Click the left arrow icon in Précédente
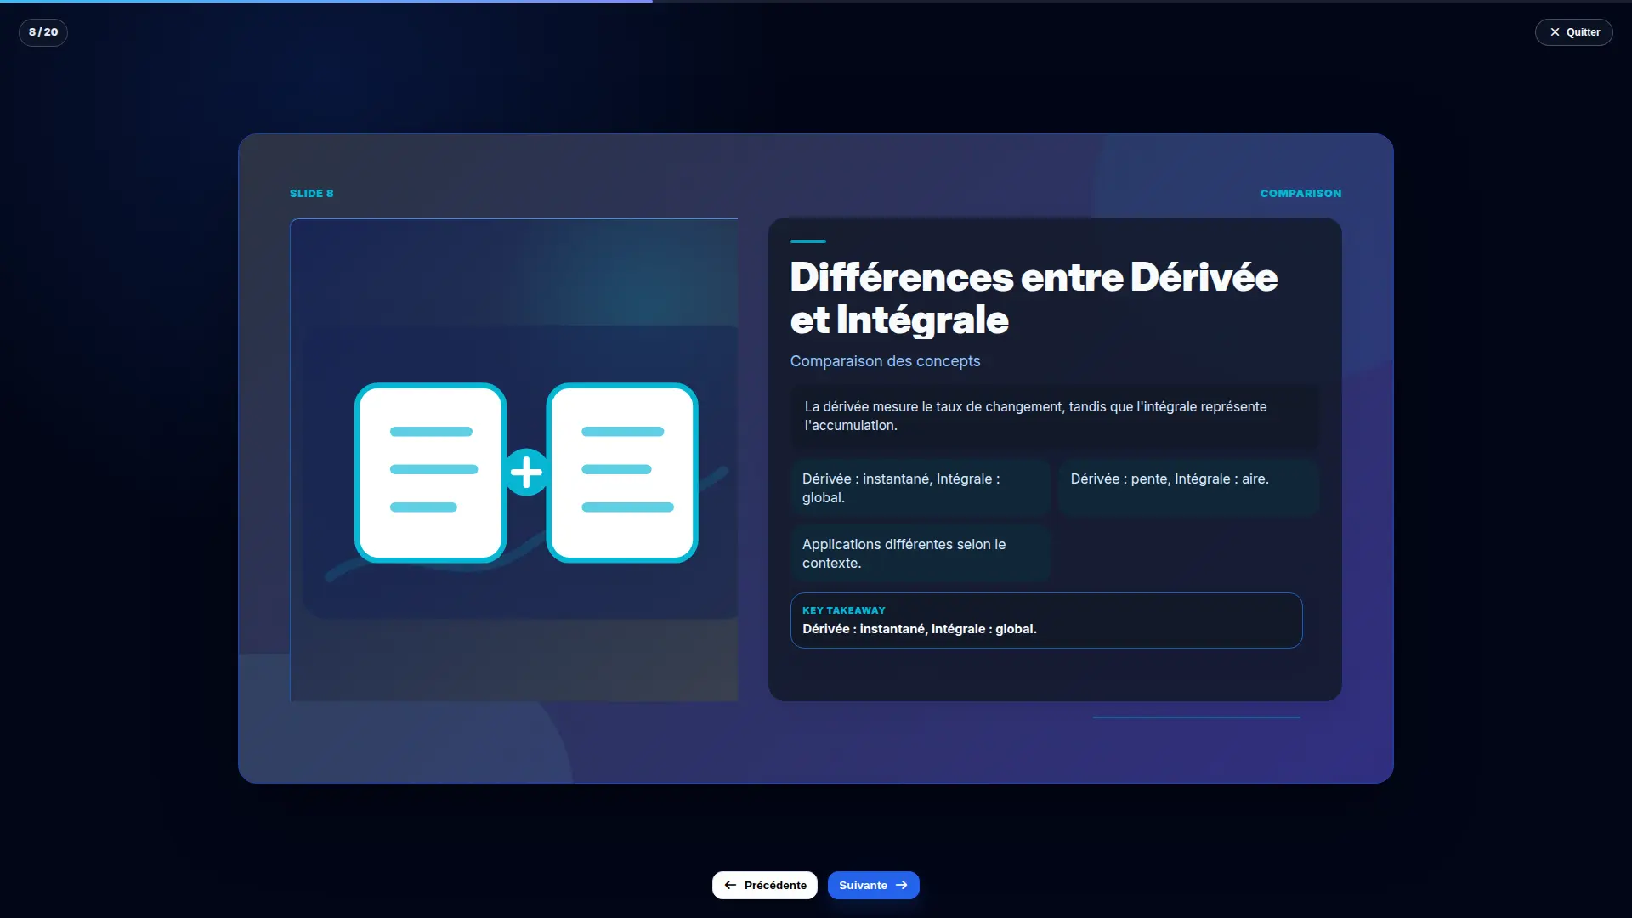The height and width of the screenshot is (918, 1632). click(x=730, y=885)
